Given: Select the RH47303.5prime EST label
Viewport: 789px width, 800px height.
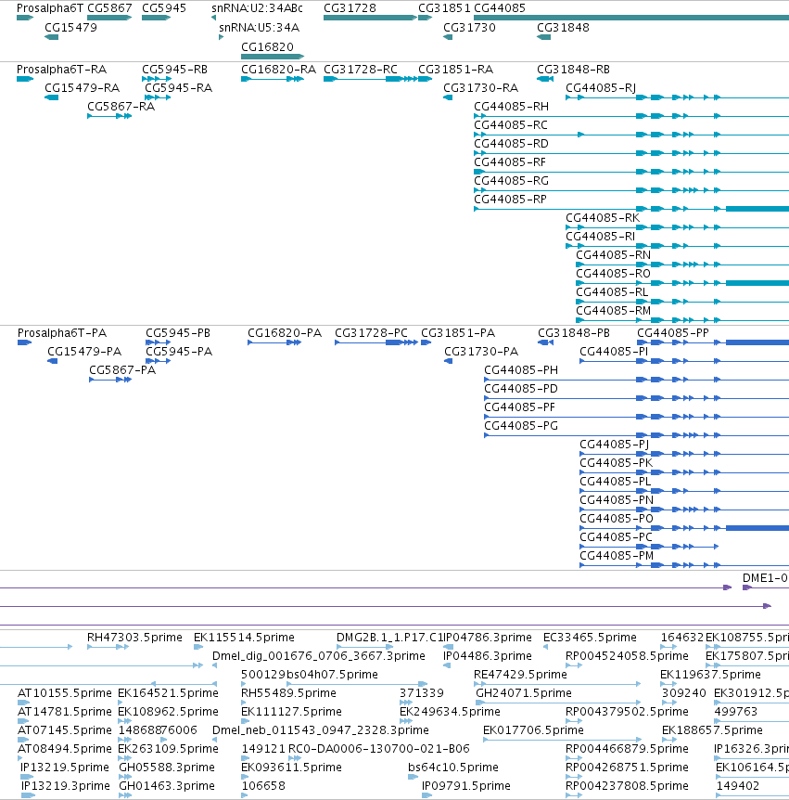Looking at the screenshot, I should point(134,638).
